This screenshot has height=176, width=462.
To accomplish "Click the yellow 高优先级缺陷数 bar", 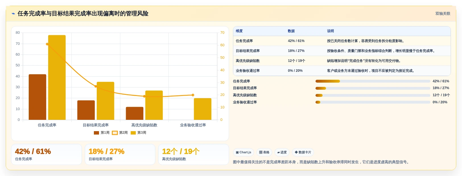I will click(x=154, y=105).
